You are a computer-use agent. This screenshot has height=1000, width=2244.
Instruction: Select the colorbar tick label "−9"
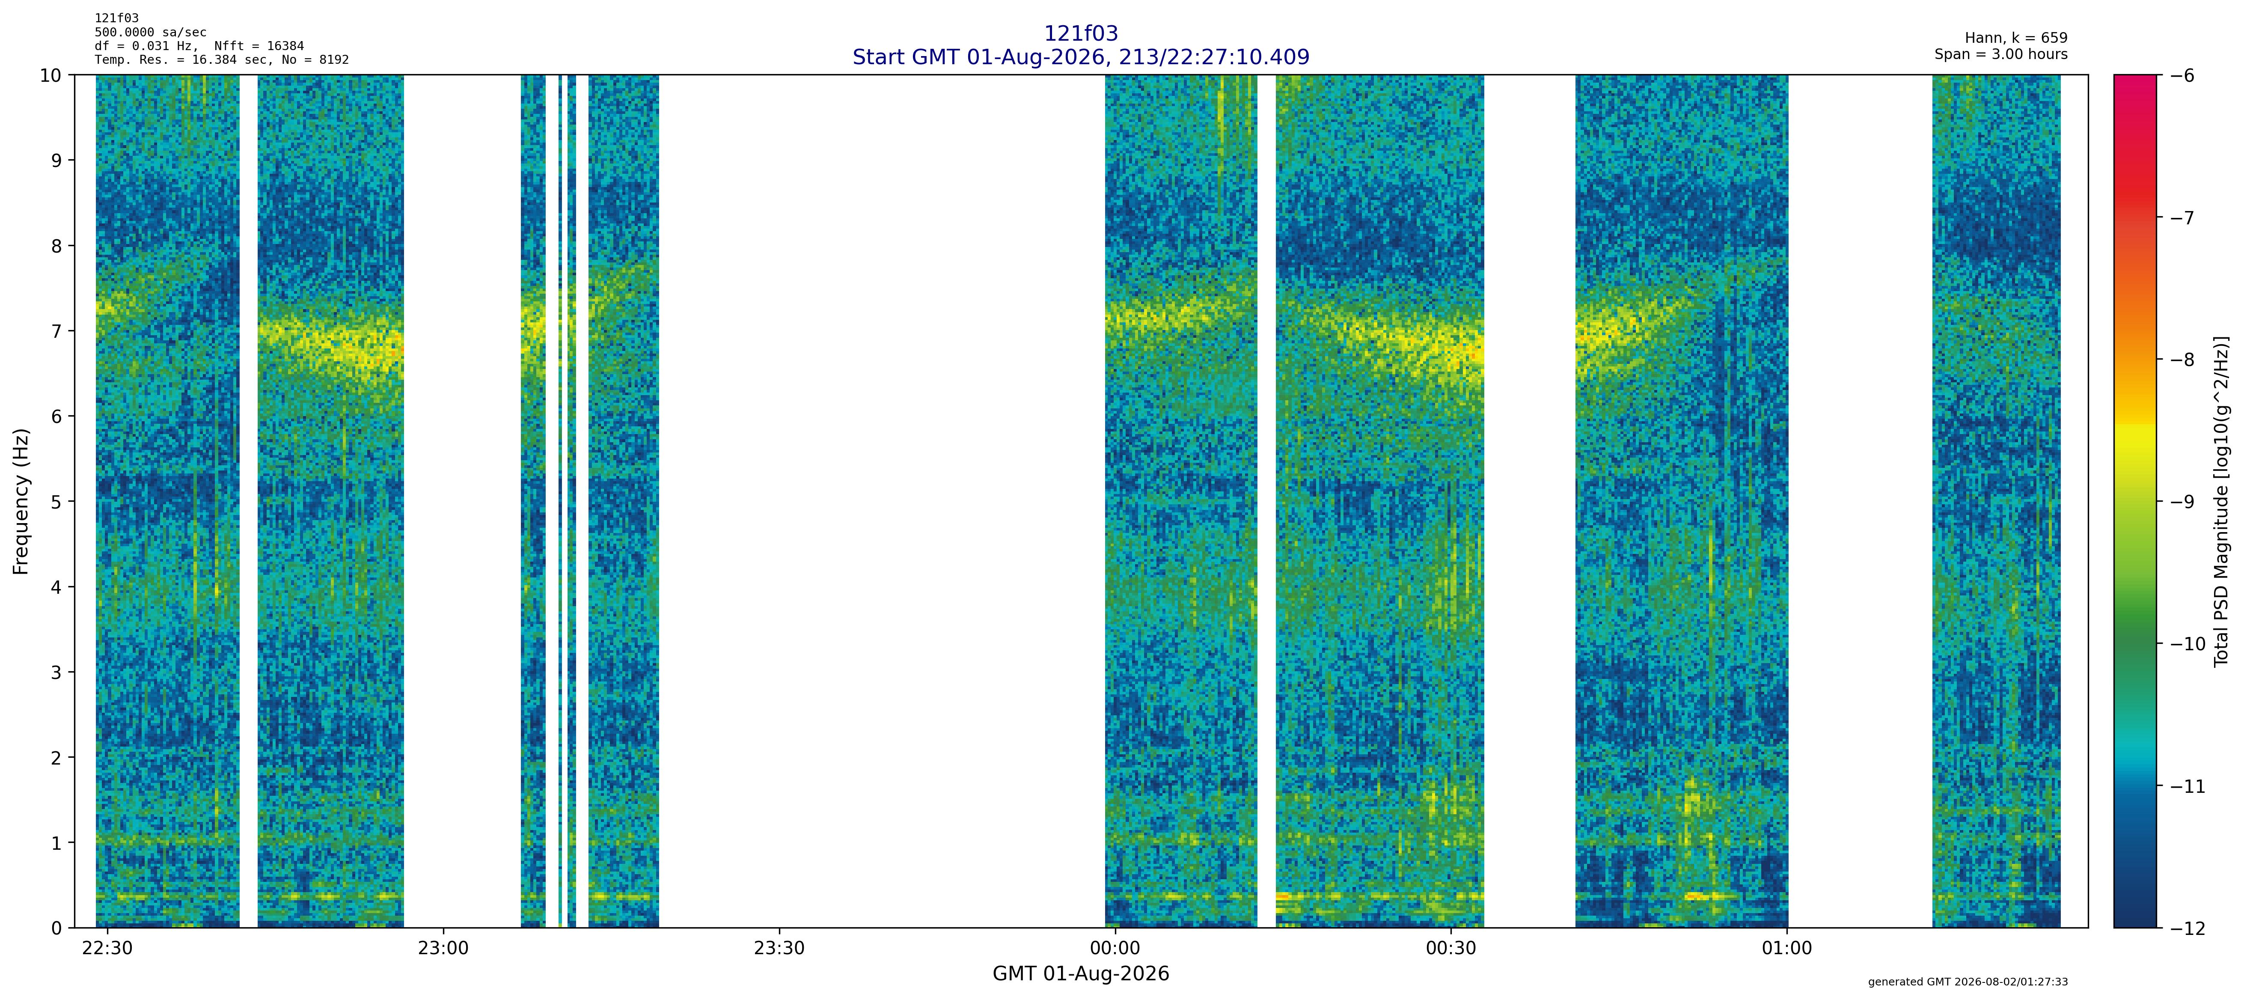click(x=2180, y=503)
